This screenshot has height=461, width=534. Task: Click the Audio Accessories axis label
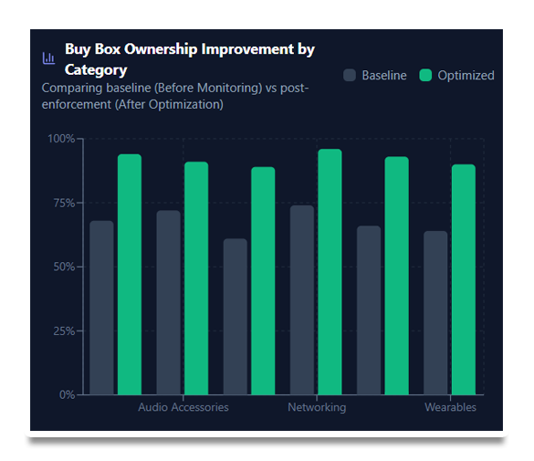tap(183, 407)
